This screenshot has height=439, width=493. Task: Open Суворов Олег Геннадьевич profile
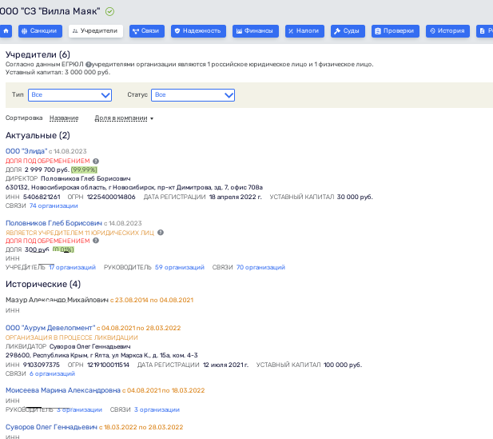coord(51,427)
